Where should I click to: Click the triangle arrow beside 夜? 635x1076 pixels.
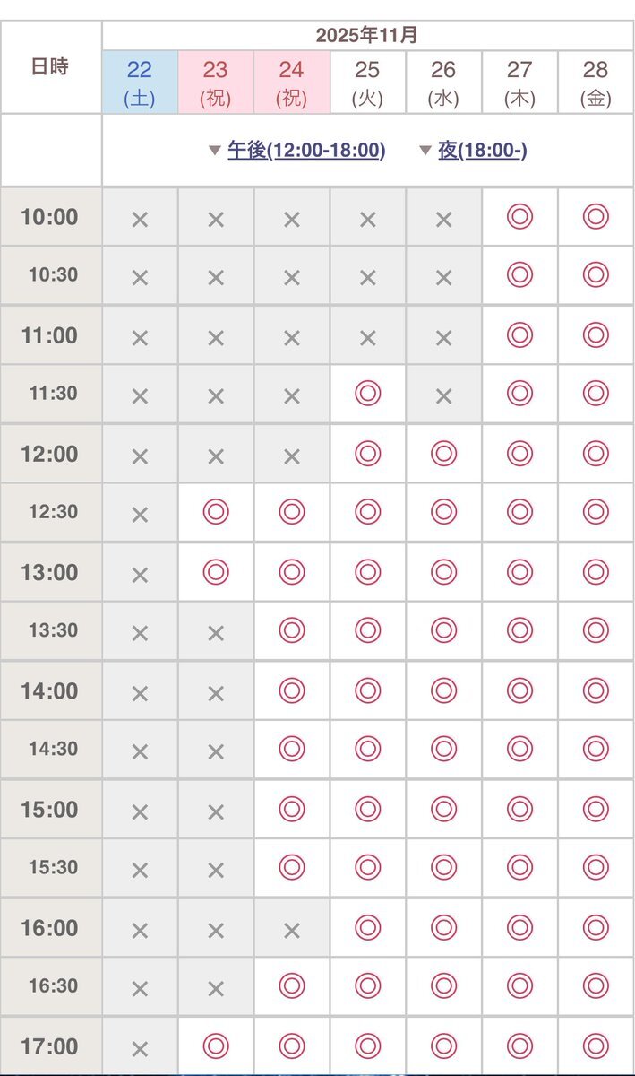pyautogui.click(x=425, y=151)
